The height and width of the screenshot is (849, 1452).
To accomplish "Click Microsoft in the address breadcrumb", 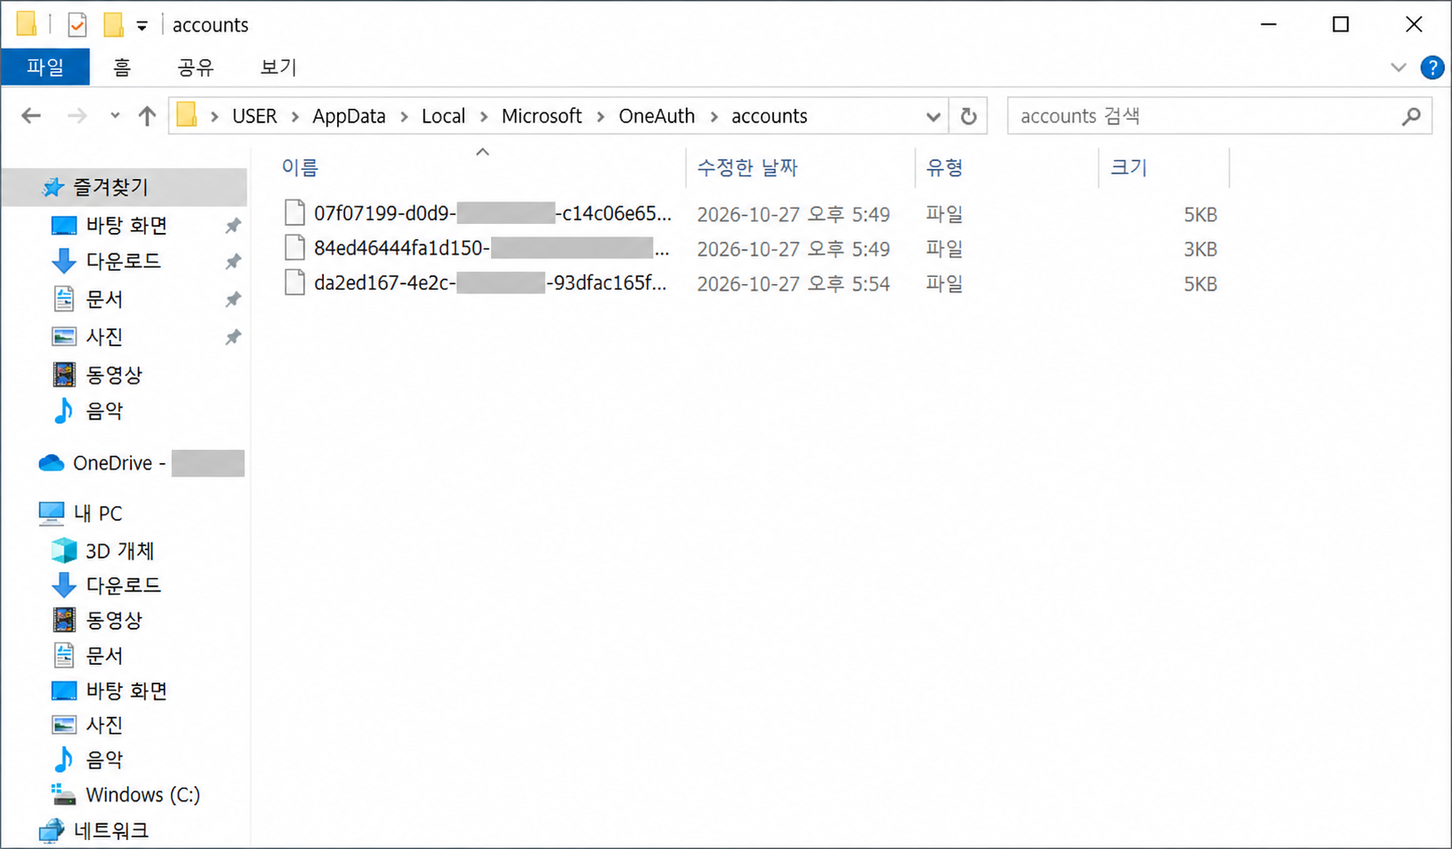I will (542, 116).
